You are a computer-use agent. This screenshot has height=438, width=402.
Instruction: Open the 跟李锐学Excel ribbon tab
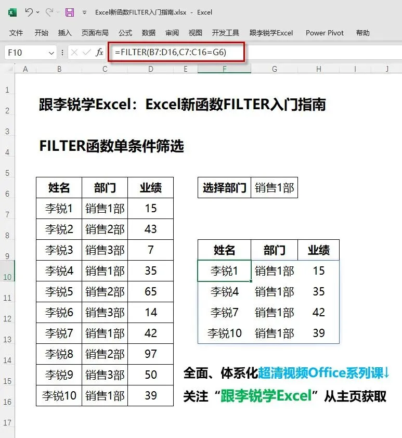coord(271,33)
